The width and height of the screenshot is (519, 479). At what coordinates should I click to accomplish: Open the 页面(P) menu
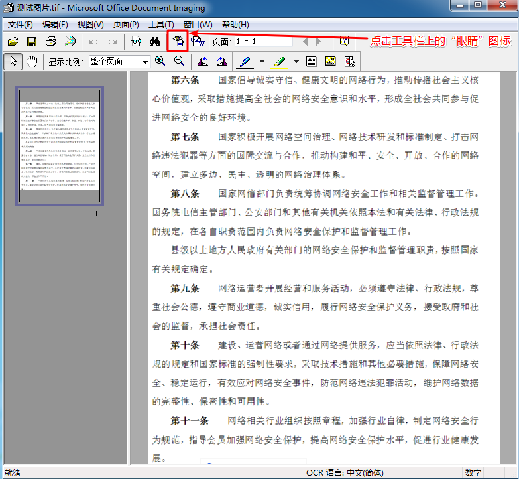click(126, 25)
